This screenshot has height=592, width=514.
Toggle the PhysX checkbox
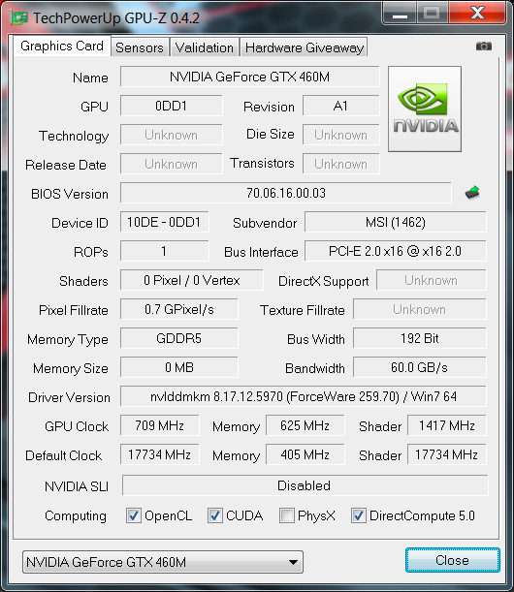click(x=286, y=515)
